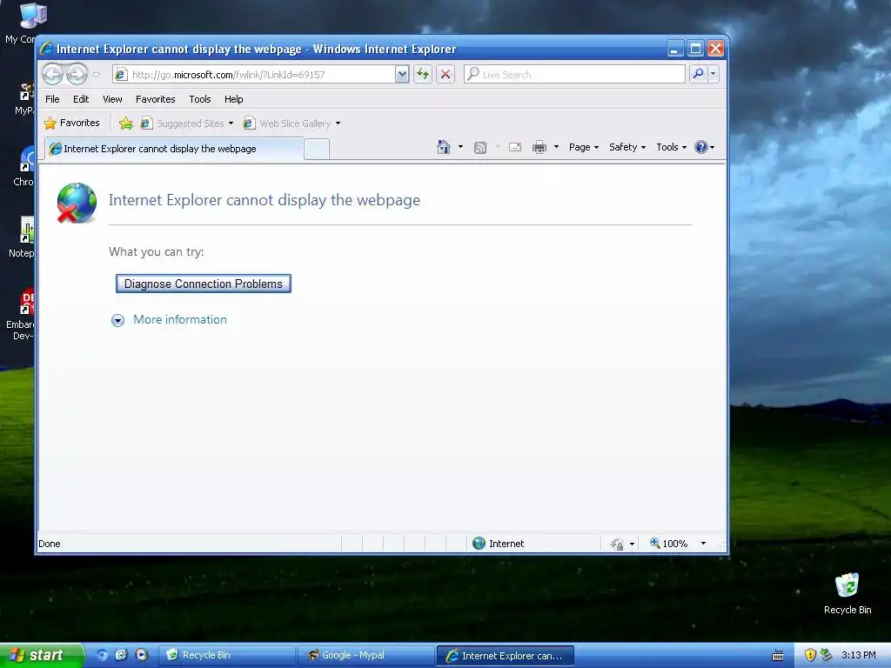The width and height of the screenshot is (891, 668).
Task: Click the Print icon
Action: point(539,147)
